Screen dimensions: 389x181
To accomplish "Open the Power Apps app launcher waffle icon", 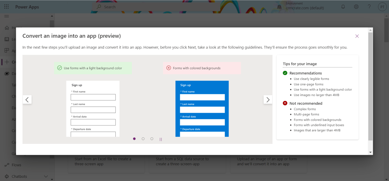I will (x=6, y=7).
